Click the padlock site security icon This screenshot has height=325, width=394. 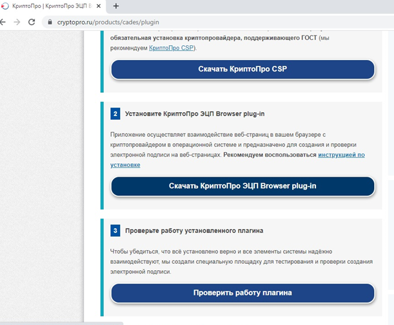click(50, 21)
